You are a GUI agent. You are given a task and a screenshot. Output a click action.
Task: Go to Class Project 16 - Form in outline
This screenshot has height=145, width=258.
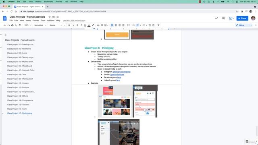(x=17, y=109)
